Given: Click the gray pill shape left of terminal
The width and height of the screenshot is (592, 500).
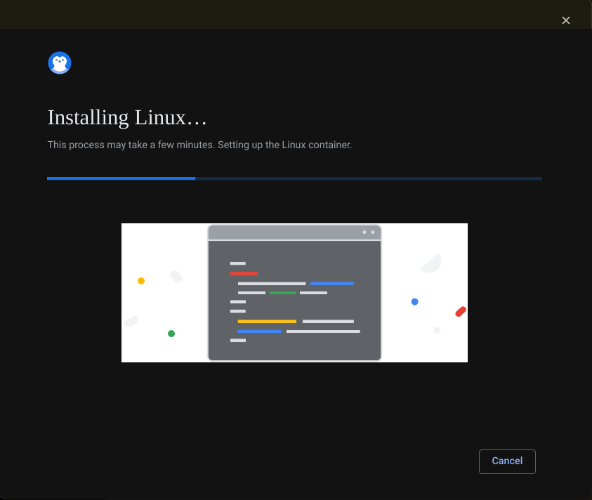Looking at the screenshot, I should pyautogui.click(x=176, y=277).
